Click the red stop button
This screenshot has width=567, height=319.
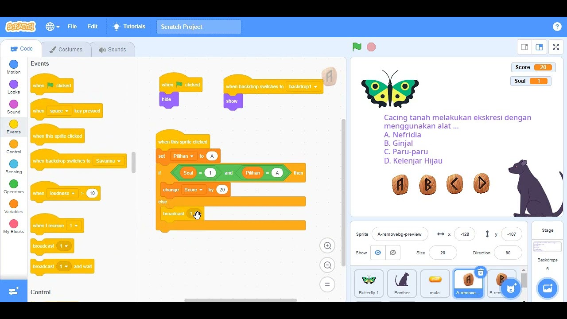click(x=371, y=47)
